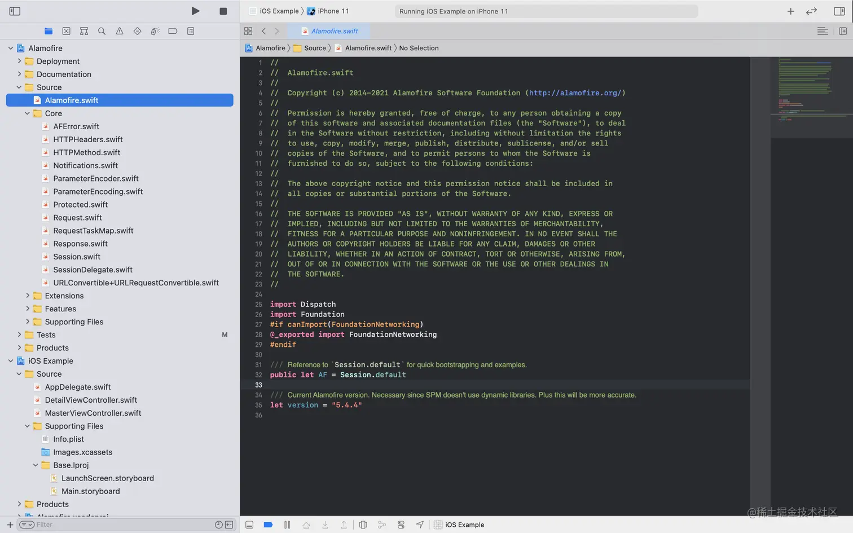Open the related items grid menu

click(x=248, y=31)
